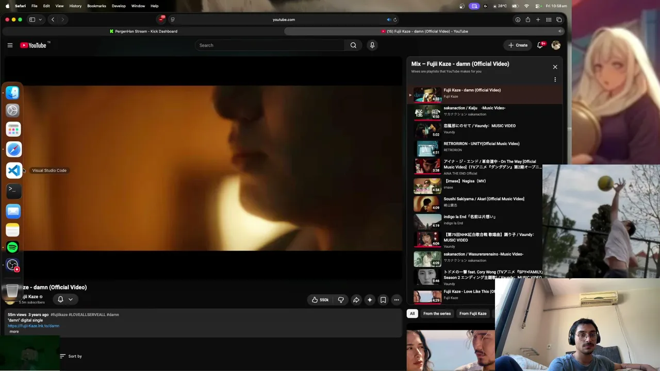Image resolution: width=660 pixels, height=371 pixels.
Task: Launch Terminal from the Dock
Action: click(13, 190)
